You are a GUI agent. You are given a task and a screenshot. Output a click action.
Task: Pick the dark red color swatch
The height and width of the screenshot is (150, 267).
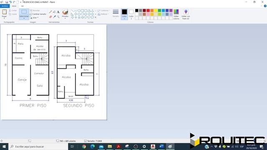tap(144, 10)
